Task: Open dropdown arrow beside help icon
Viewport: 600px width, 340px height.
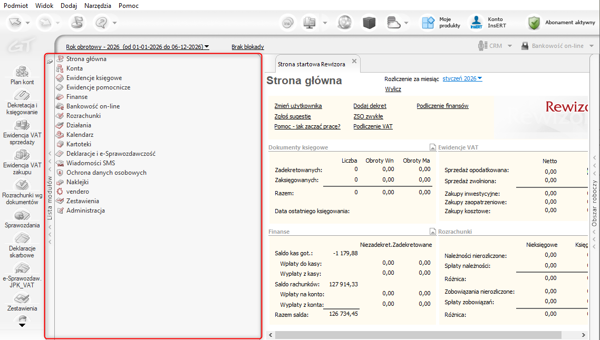Action: [114, 23]
